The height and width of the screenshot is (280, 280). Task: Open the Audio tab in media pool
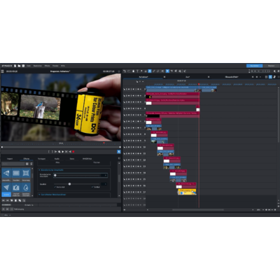tap(57, 159)
